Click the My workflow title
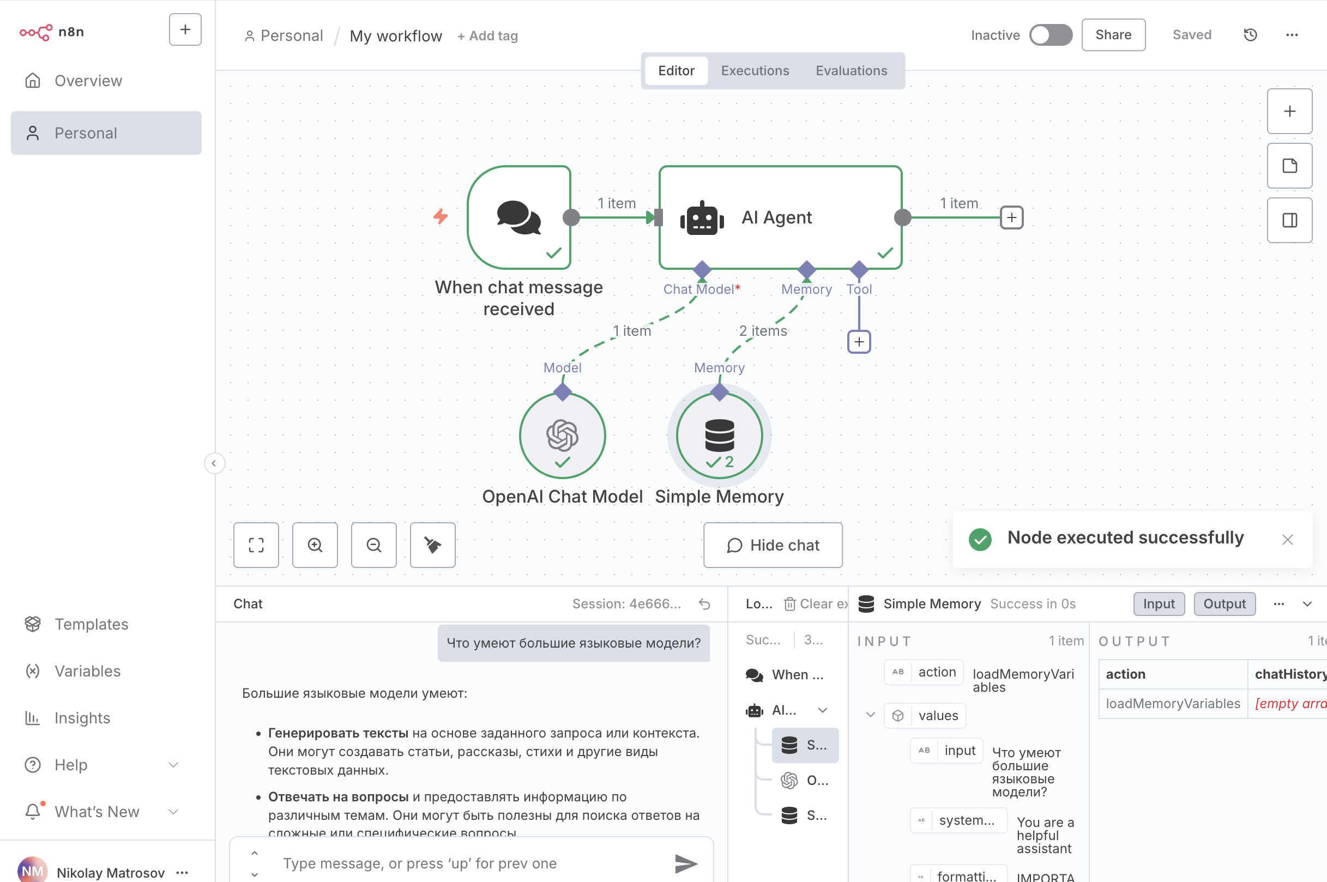This screenshot has height=882, width=1327. coord(395,36)
